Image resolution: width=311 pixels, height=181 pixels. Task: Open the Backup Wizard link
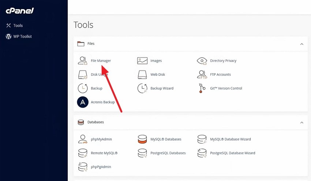pos(162,88)
